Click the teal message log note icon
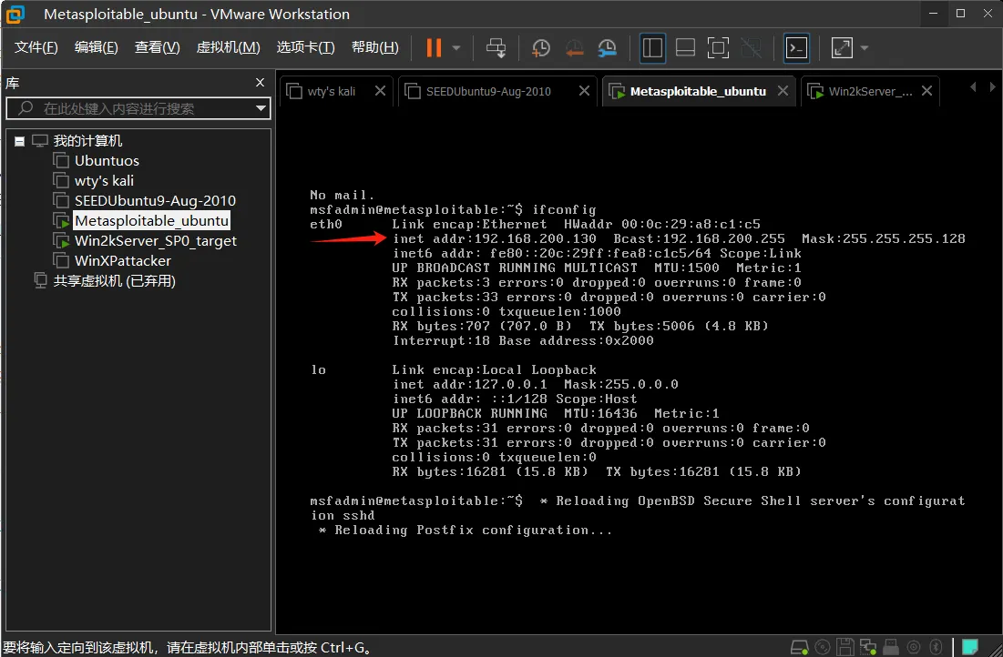This screenshot has width=1003, height=657. (970, 647)
